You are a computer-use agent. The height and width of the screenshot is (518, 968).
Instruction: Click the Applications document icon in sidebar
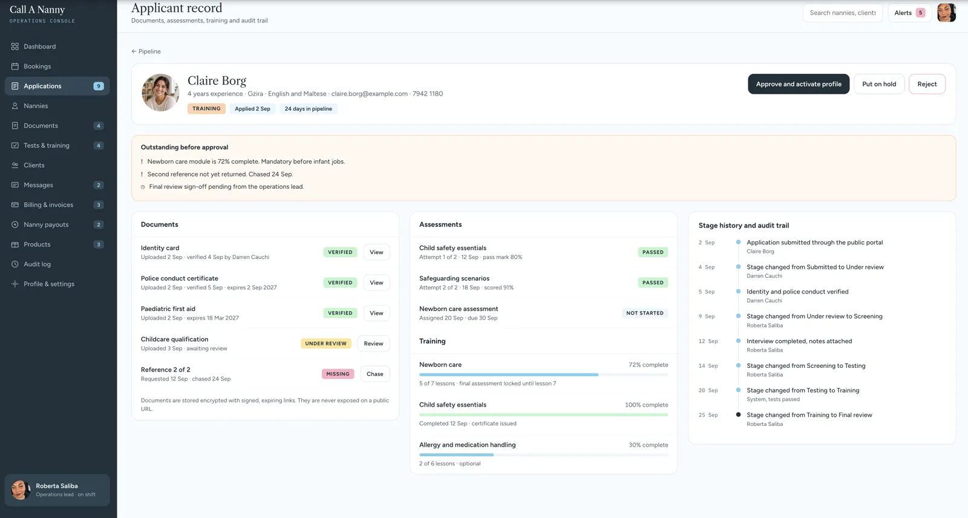(x=15, y=86)
